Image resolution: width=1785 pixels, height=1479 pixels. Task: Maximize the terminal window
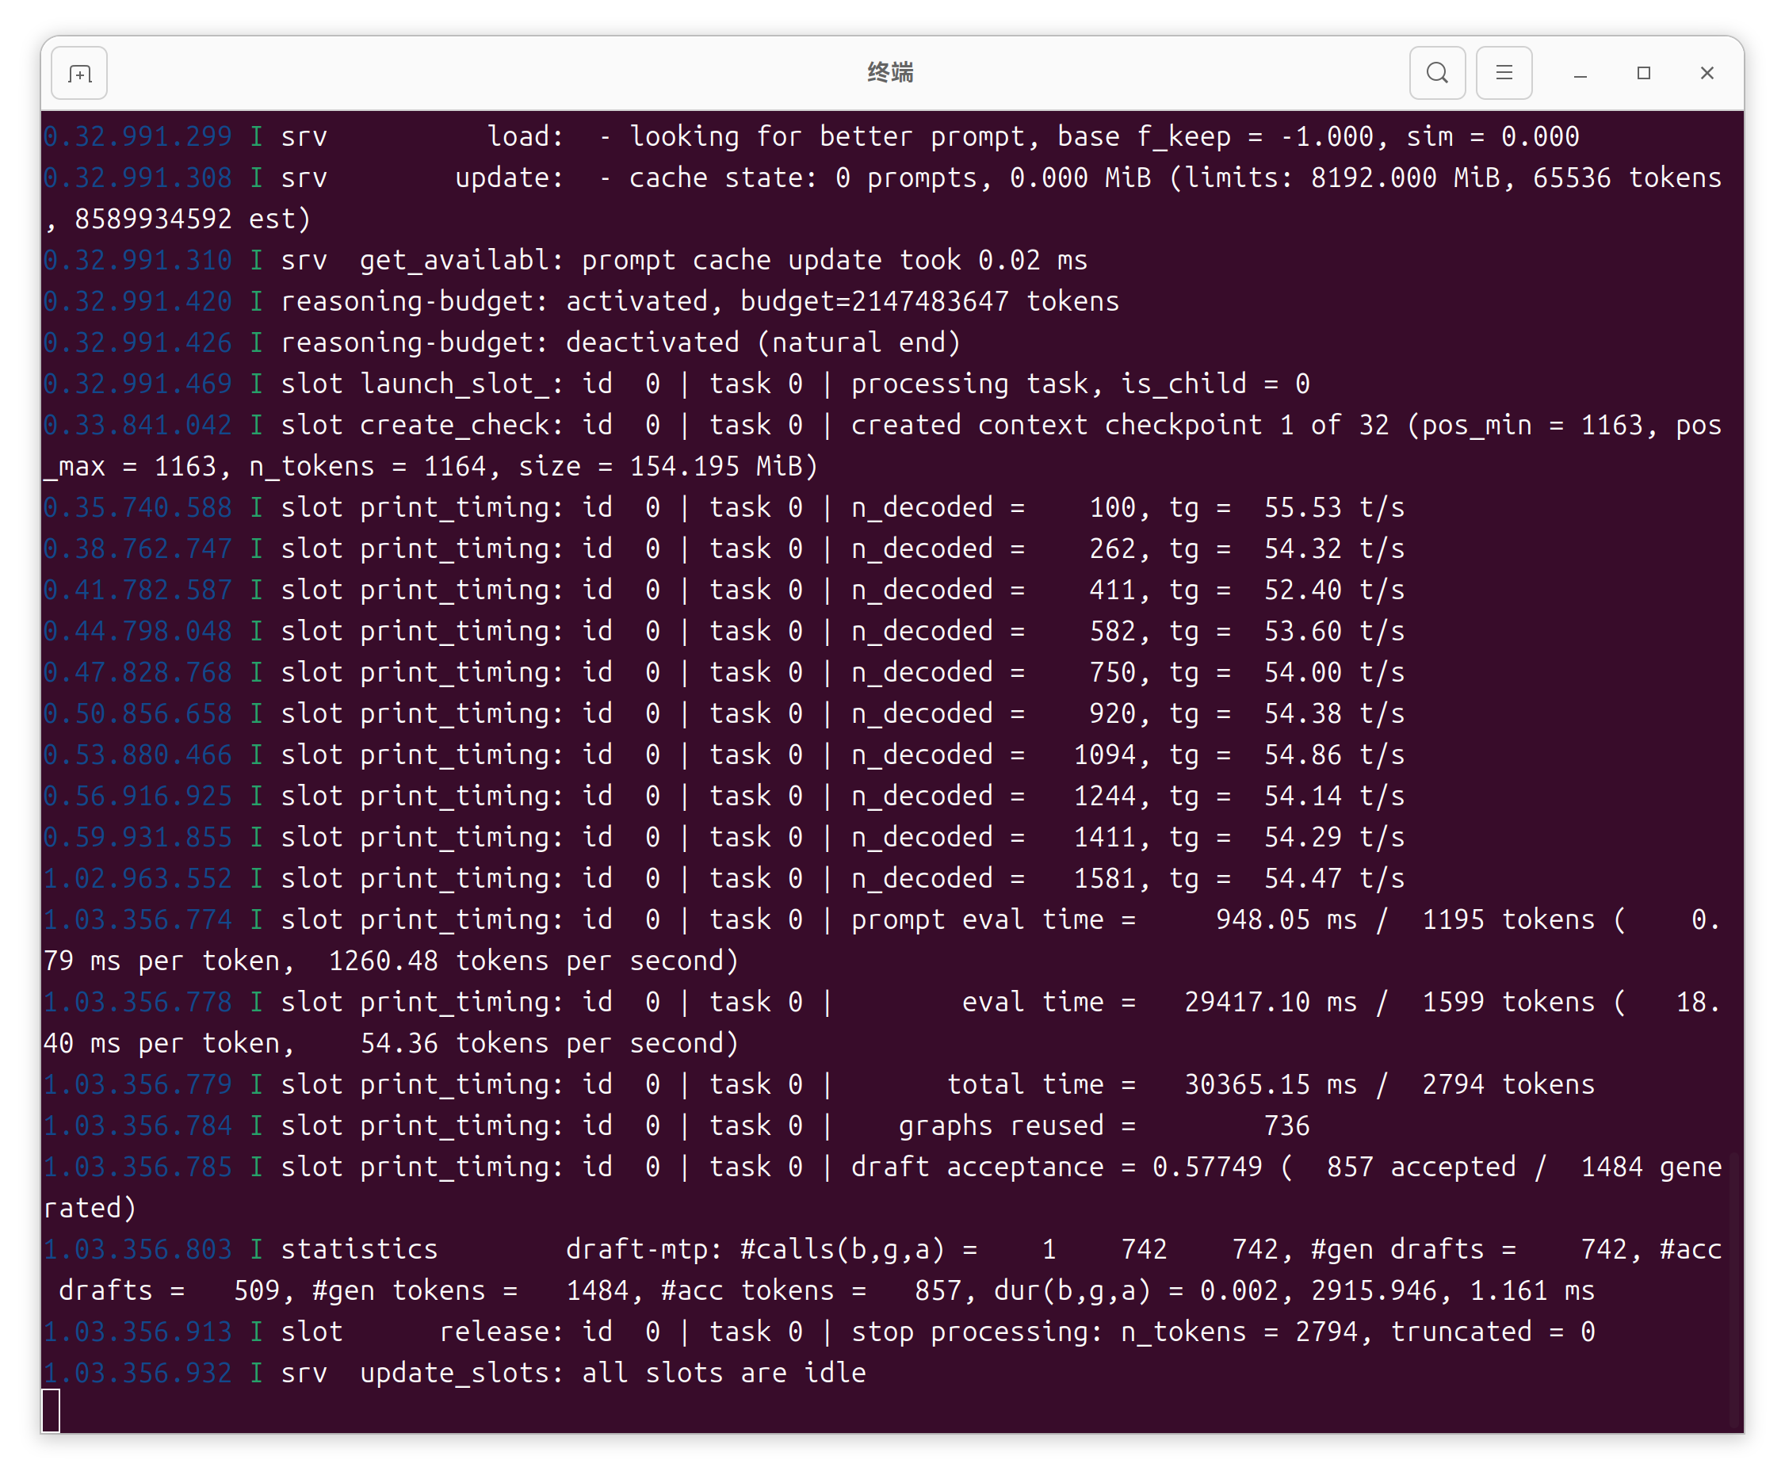coord(1644,74)
